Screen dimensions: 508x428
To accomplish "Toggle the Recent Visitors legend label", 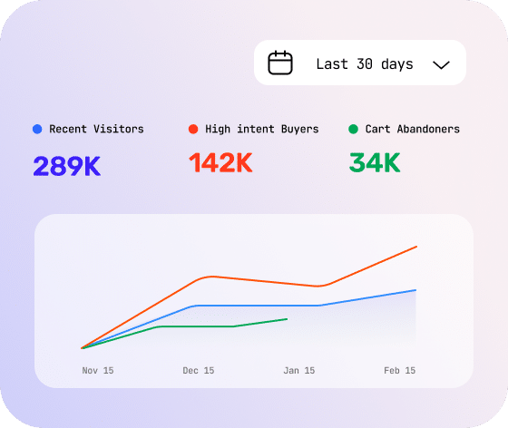I will click(x=96, y=129).
